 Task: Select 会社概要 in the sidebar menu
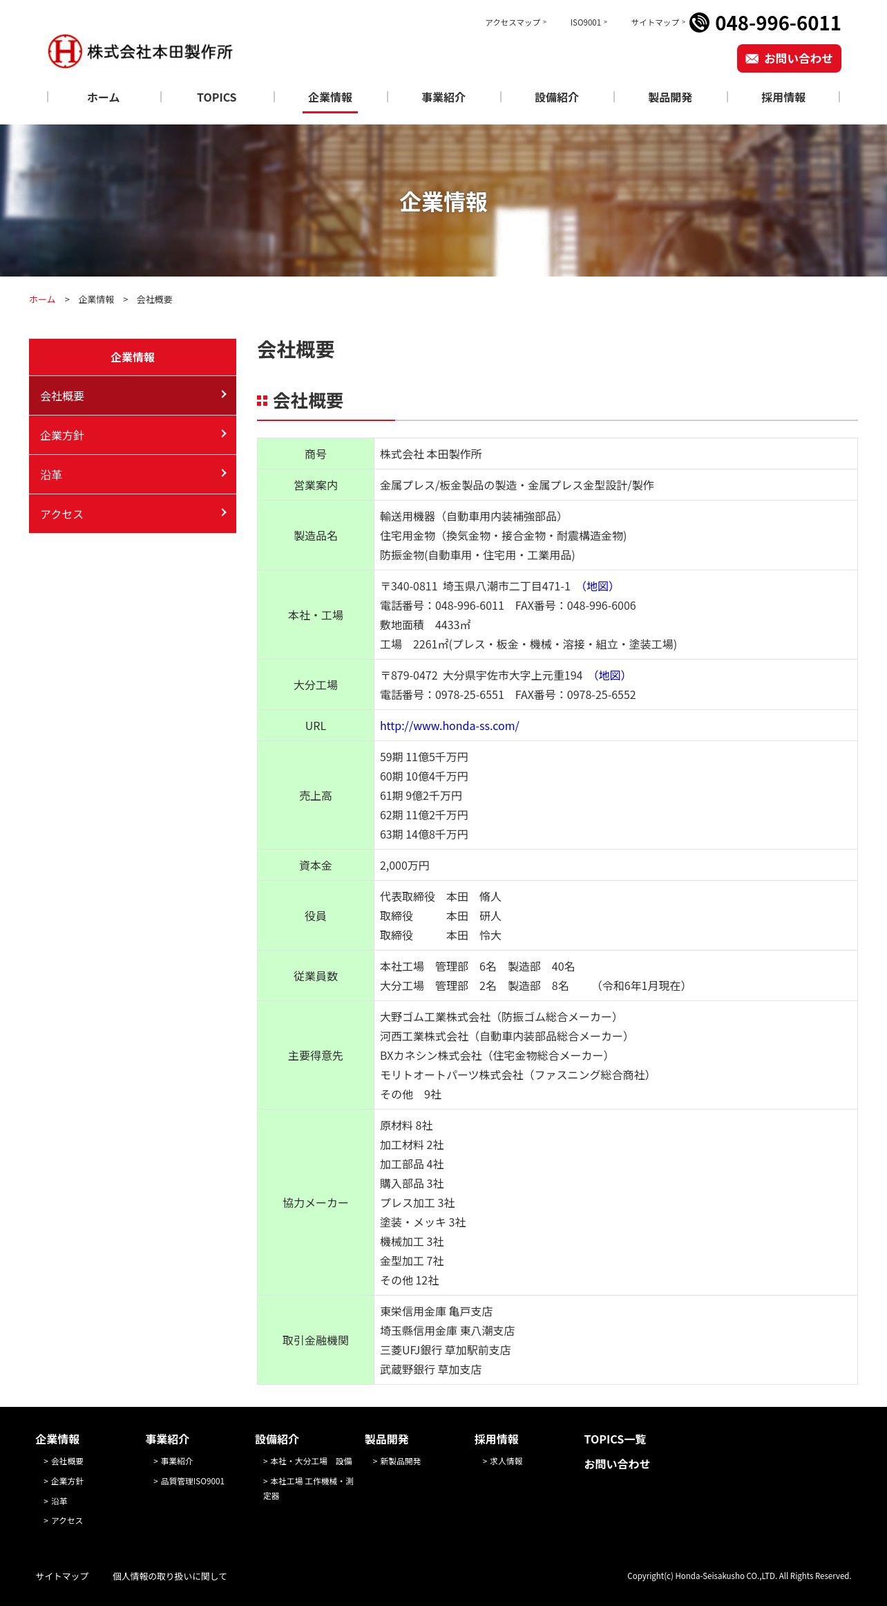click(133, 395)
